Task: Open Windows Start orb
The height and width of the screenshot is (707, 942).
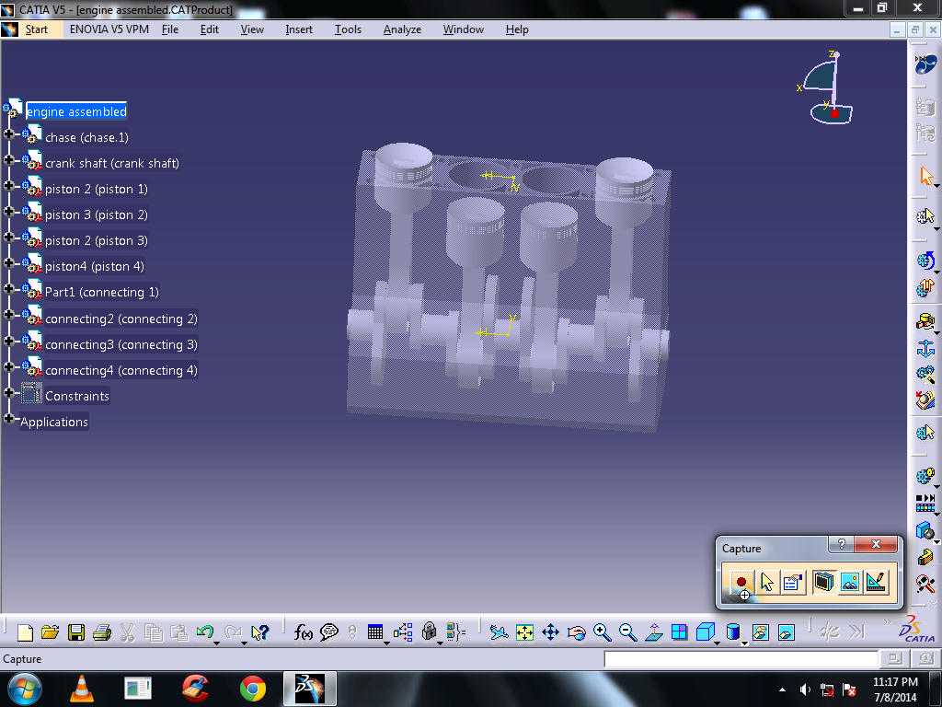Action: [24, 689]
